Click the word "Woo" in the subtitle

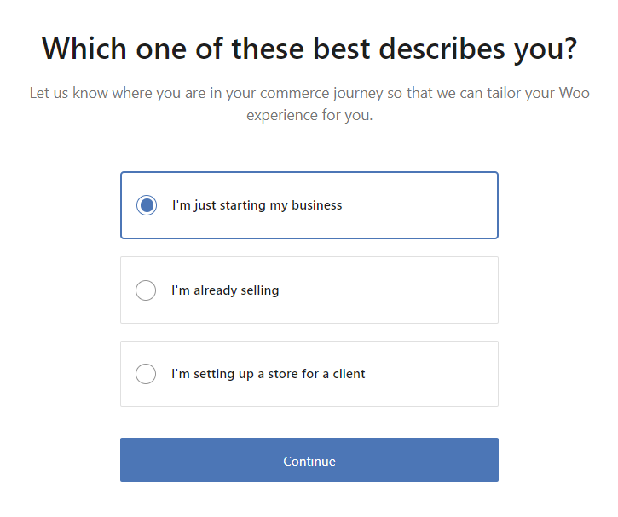574,93
